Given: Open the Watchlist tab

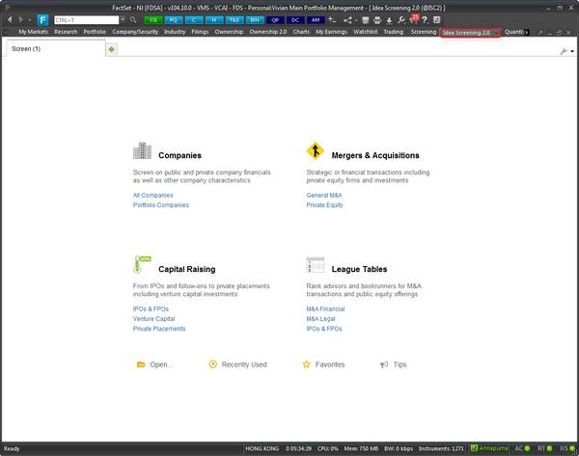Looking at the screenshot, I should [x=366, y=32].
